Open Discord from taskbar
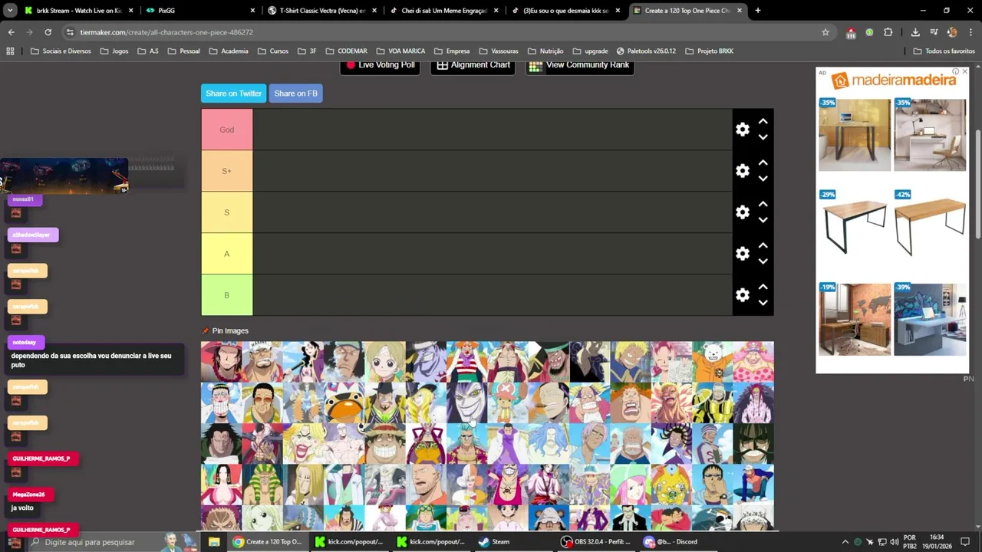982x552 pixels. (671, 542)
